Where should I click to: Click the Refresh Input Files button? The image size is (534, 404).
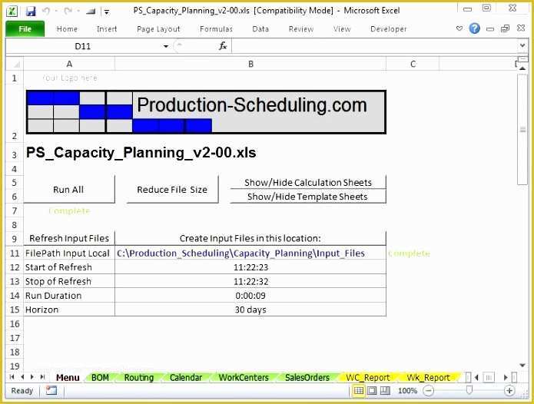tap(69, 238)
